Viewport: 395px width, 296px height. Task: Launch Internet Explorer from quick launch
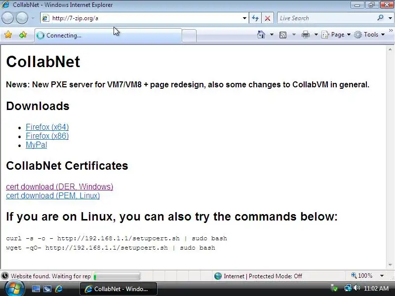[x=59, y=289]
